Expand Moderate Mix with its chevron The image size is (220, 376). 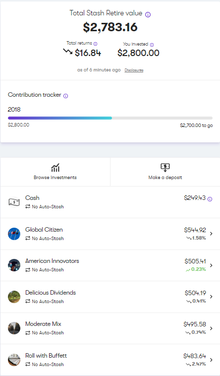point(211,328)
